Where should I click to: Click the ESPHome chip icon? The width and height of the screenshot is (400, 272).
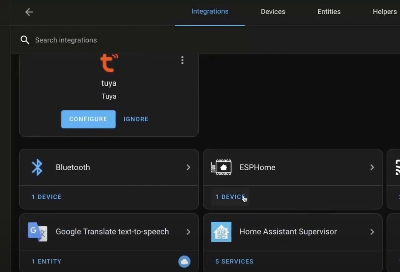coord(221,167)
